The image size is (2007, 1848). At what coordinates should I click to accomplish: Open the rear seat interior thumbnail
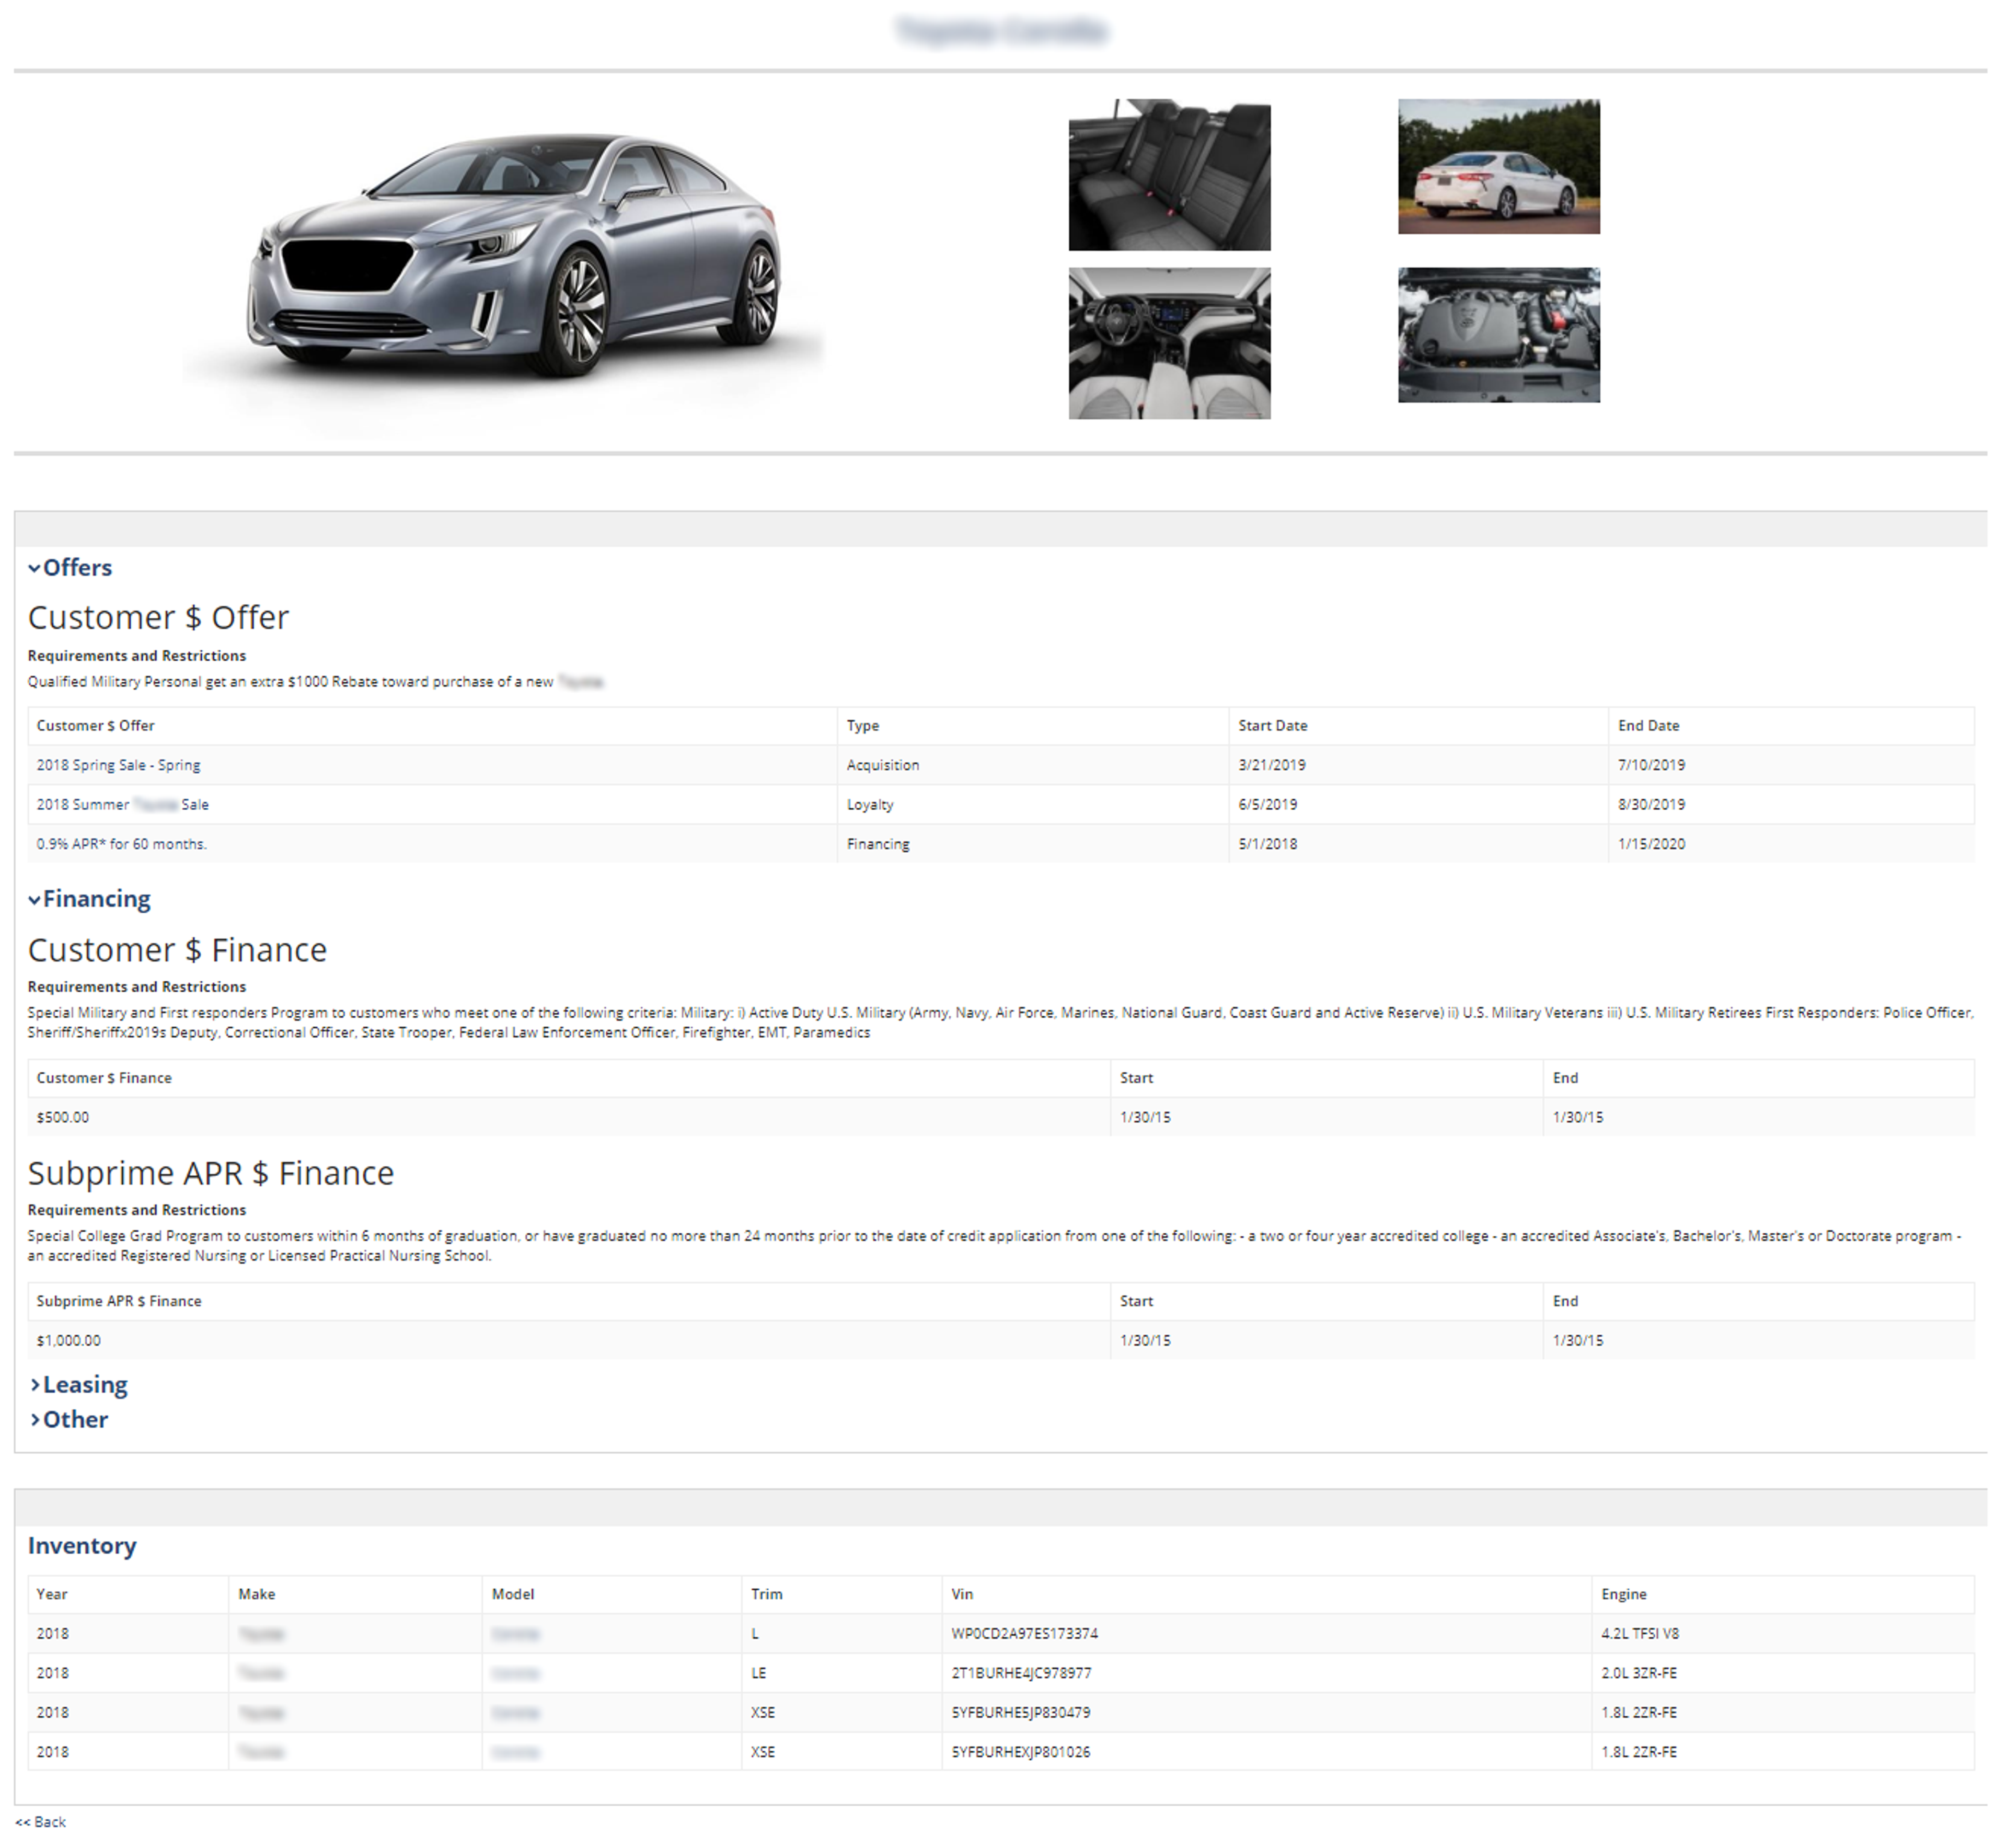pyautogui.click(x=1169, y=174)
